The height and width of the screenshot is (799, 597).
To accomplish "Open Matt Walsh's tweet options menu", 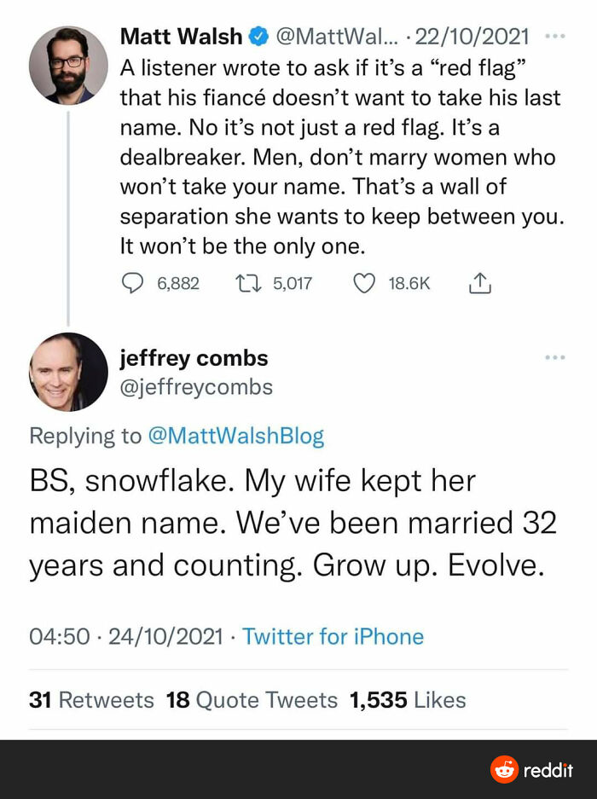I will 555,37.
